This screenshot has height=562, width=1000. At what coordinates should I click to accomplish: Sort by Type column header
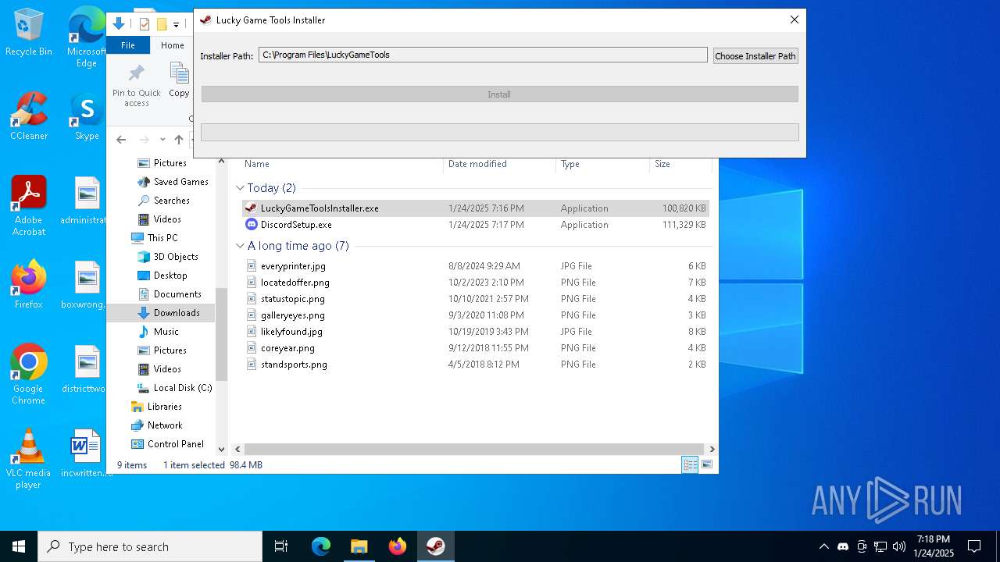tap(570, 164)
